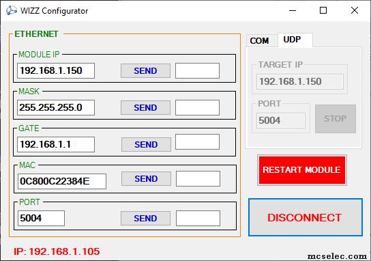Click the WIZZ Configurator app icon
This screenshot has width=371, height=261.
pos(12,11)
